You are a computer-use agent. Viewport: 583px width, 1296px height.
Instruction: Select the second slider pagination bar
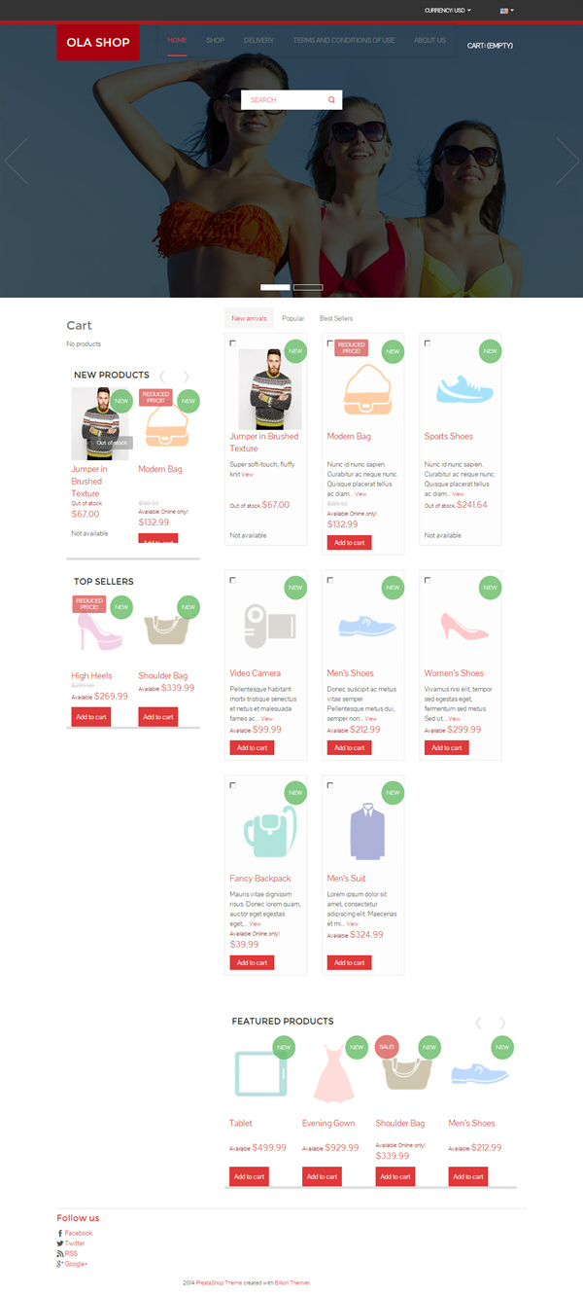(308, 287)
